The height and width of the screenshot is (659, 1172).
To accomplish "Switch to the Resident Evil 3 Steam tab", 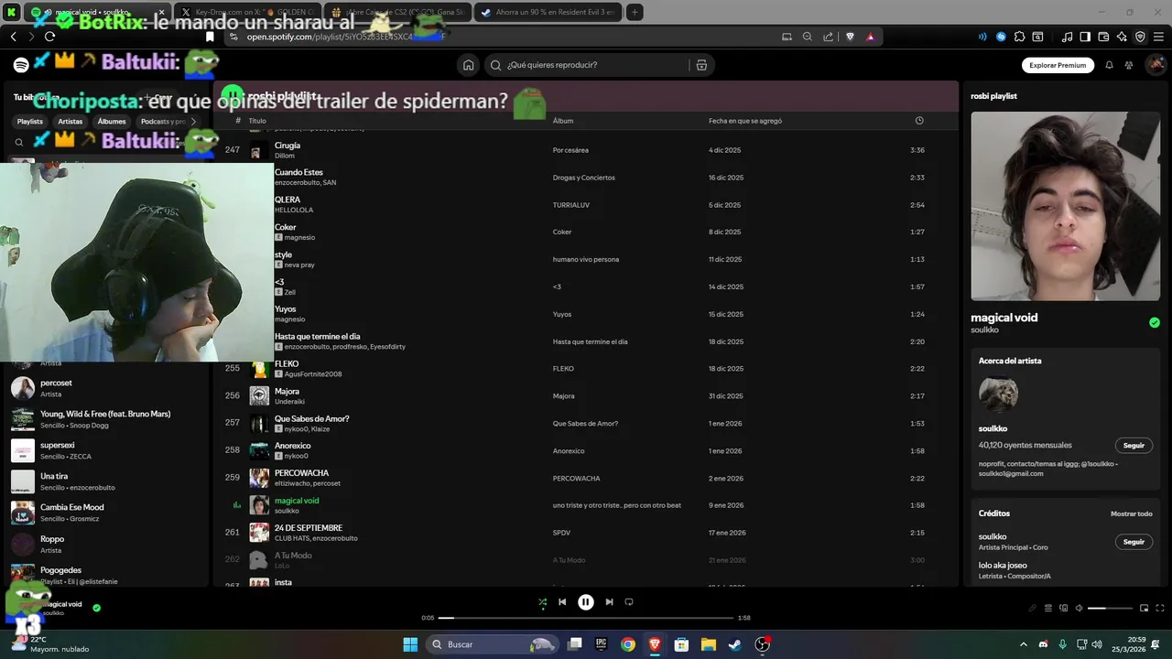I will coord(548,12).
